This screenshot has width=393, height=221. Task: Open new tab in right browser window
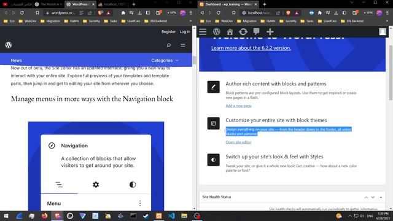265,4
